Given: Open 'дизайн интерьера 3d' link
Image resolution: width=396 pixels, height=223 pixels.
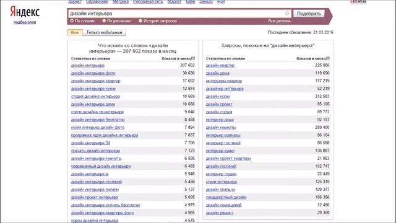Looking at the screenshot, I should 91,143.
